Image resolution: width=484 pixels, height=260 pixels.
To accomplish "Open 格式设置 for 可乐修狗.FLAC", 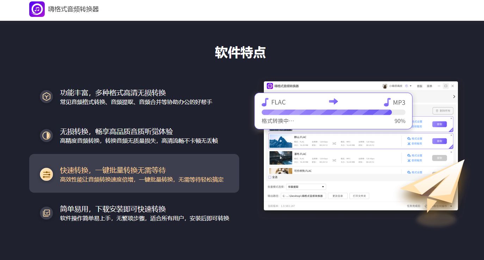I will coord(415,172).
